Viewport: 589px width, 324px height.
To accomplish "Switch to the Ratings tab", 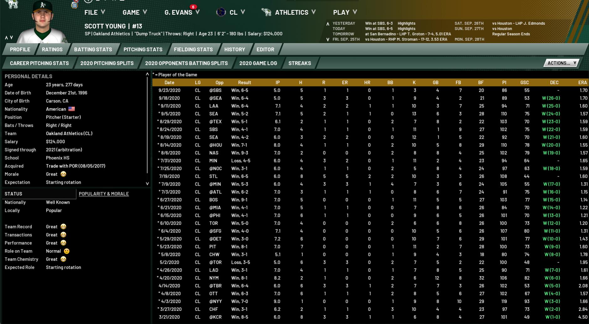I will click(52, 49).
